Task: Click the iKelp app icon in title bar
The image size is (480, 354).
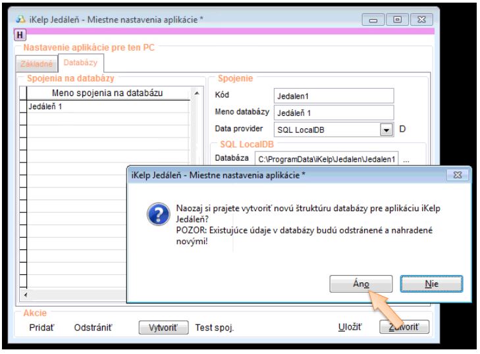Action: (20, 20)
